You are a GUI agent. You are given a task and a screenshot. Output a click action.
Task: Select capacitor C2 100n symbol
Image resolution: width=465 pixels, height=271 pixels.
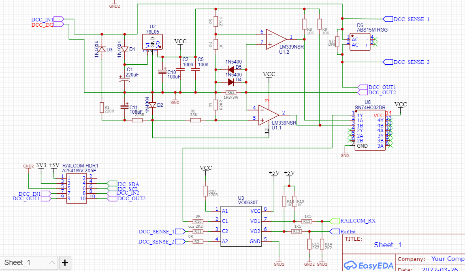pos(180,70)
